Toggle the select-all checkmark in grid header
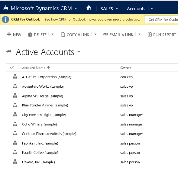The image size is (178, 182). pos(12,68)
